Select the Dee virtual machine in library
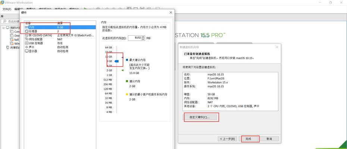The height and width of the screenshot is (149, 347). pos(15,36)
